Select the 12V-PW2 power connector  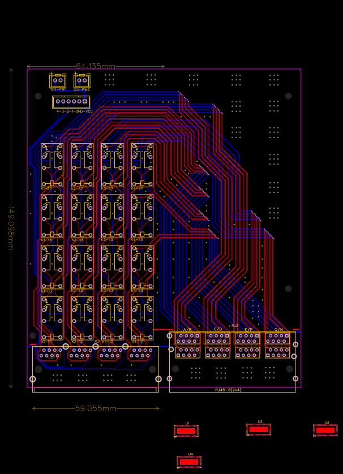[82, 81]
